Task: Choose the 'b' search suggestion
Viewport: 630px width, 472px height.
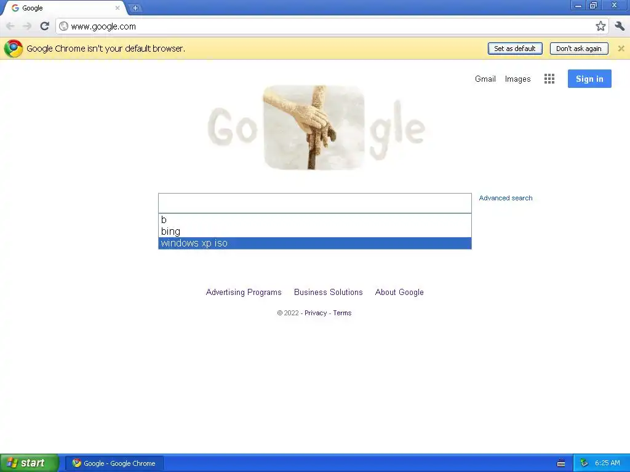Action: click(x=314, y=219)
